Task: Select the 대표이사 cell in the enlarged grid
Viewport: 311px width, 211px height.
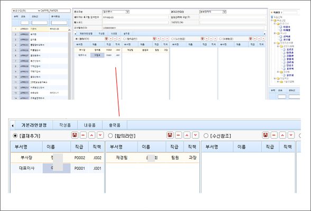Action: click(x=26, y=168)
